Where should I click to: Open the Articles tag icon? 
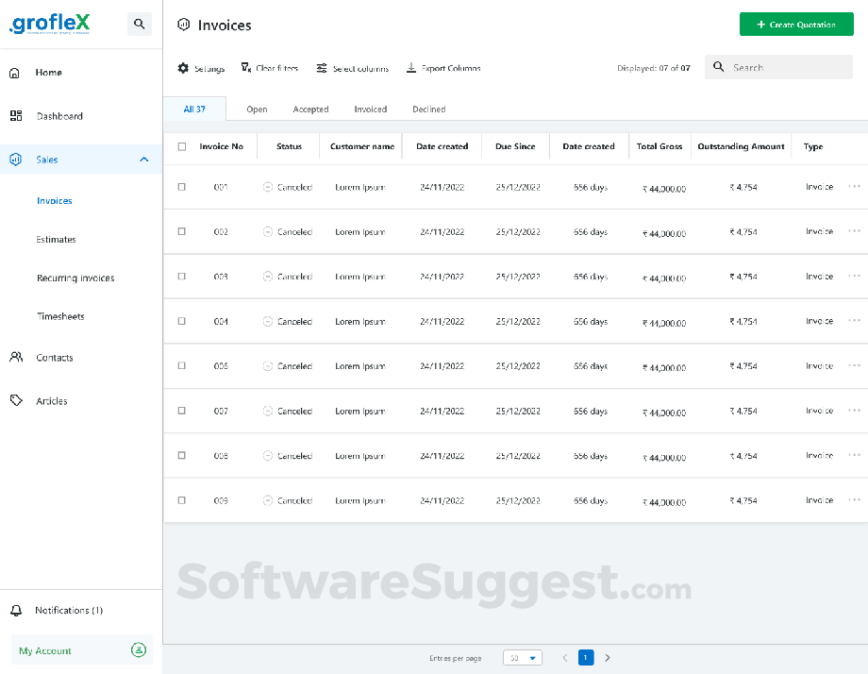click(x=15, y=400)
